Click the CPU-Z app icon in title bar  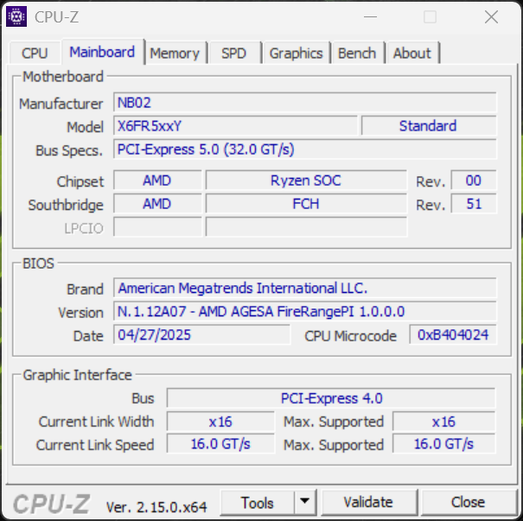click(16, 16)
